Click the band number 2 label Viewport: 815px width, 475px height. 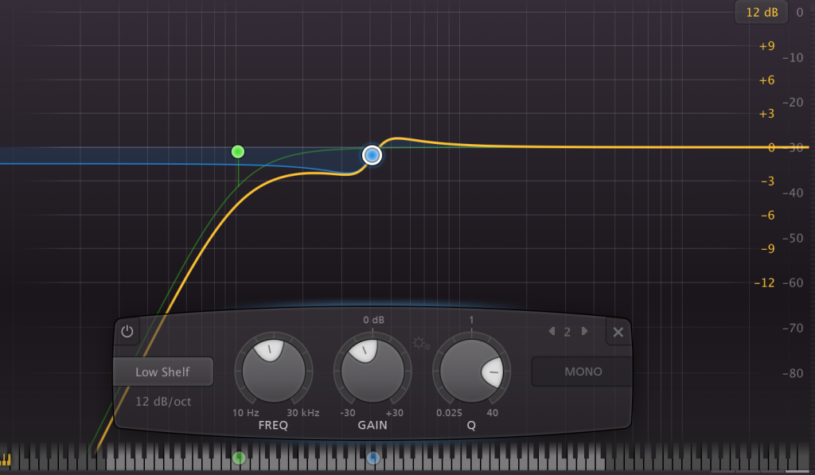[567, 332]
